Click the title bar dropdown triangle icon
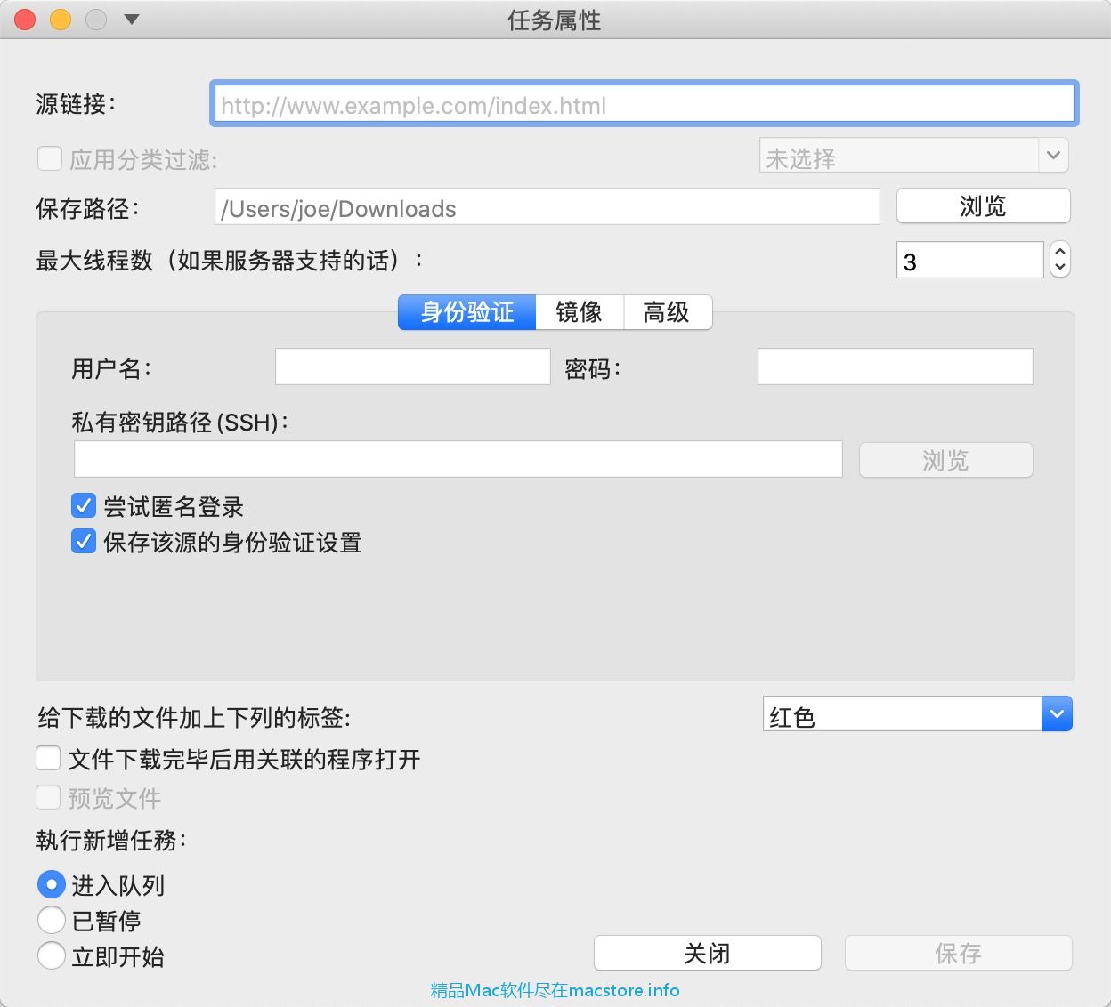Screen dimensions: 1111x1007 click(132, 19)
